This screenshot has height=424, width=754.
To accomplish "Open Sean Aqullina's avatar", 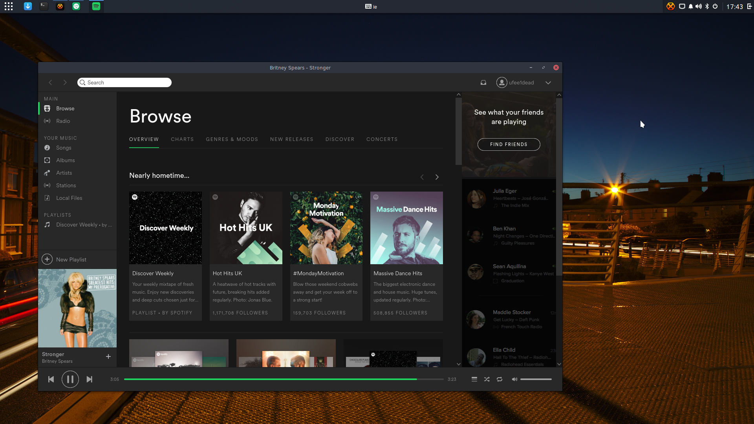I will click(476, 272).
